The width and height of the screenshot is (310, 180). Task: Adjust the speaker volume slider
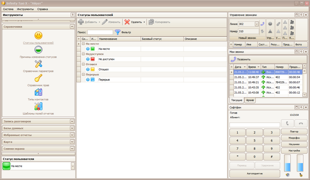288,163
